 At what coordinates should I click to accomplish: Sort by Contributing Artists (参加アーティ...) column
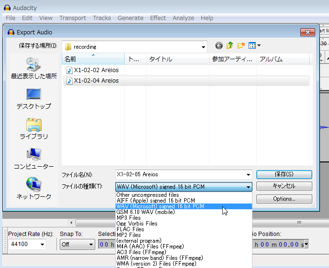pos(233,59)
